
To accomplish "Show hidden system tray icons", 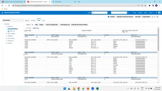I will coord(128,88).
